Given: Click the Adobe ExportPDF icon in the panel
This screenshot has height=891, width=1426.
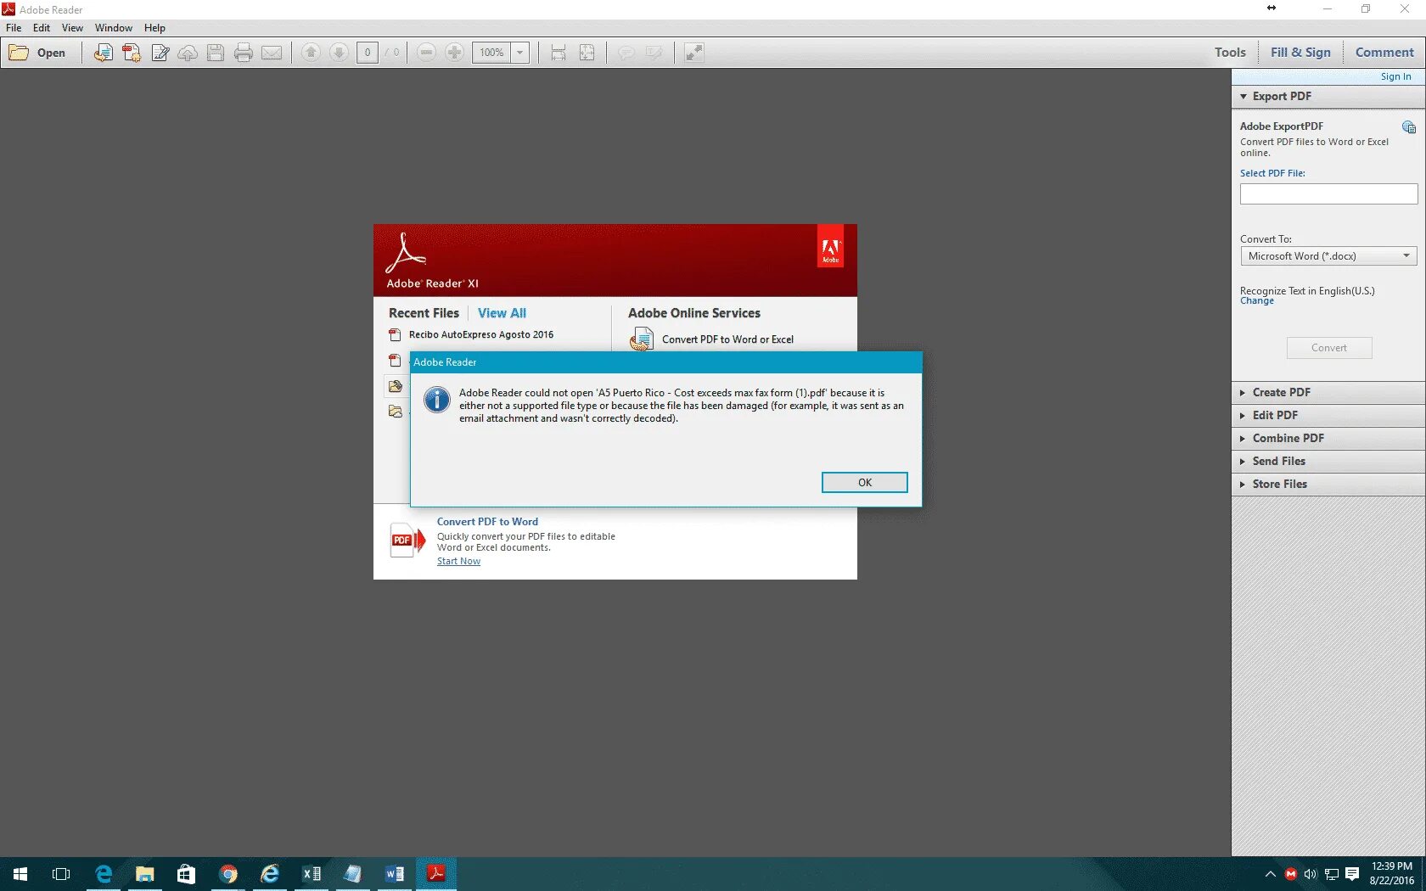Looking at the screenshot, I should (x=1409, y=127).
